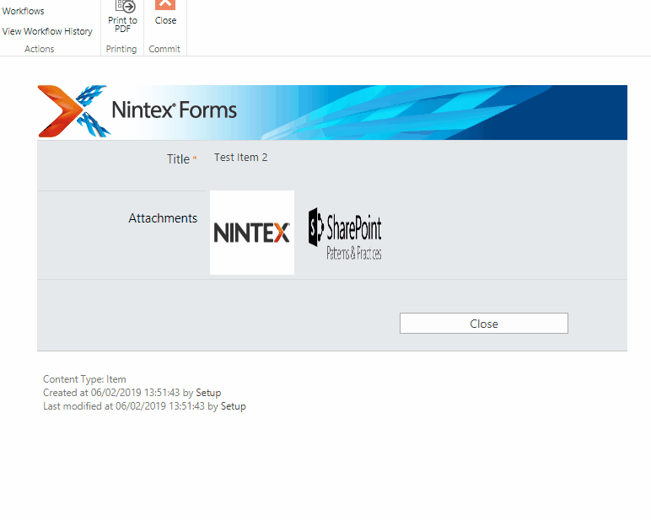Click the Nintex Forms logo in the banner
Viewport: 651px width, 520px height.
pyautogui.click(x=137, y=111)
